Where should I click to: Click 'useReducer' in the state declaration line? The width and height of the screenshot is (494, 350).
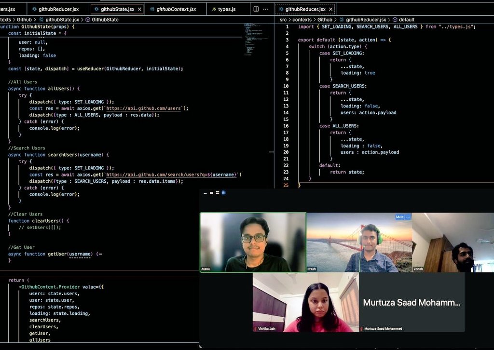(90, 68)
